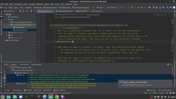Screen dimensions: 176x99
Task: Expand the manifests folder
Action: (x=7, y=17)
